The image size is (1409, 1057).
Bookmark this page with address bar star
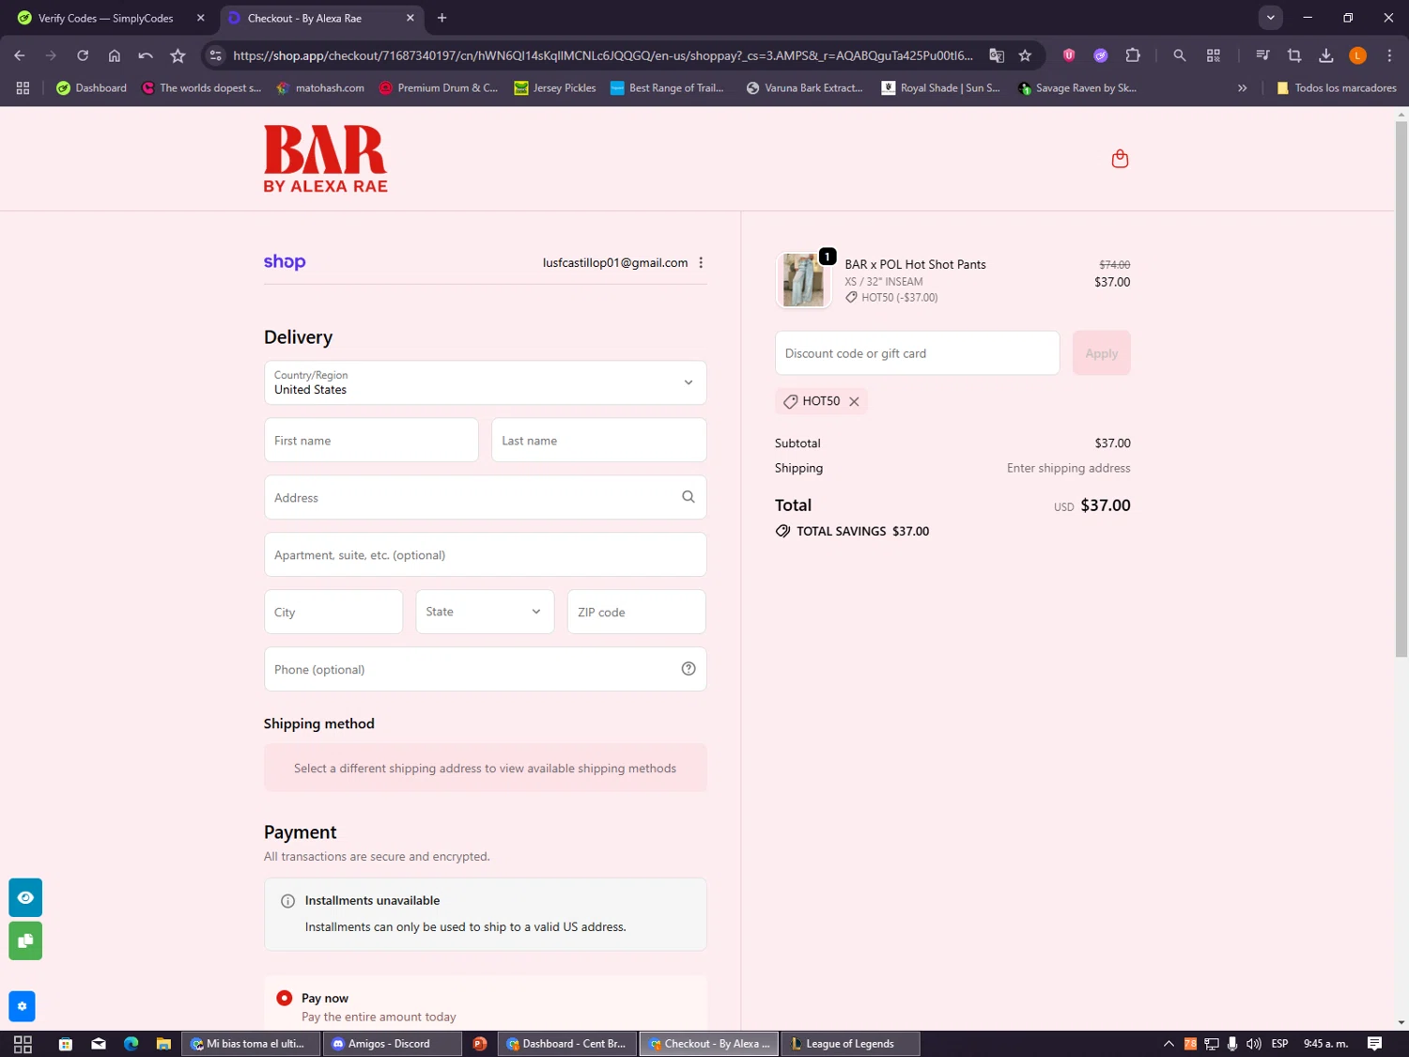click(x=1025, y=55)
